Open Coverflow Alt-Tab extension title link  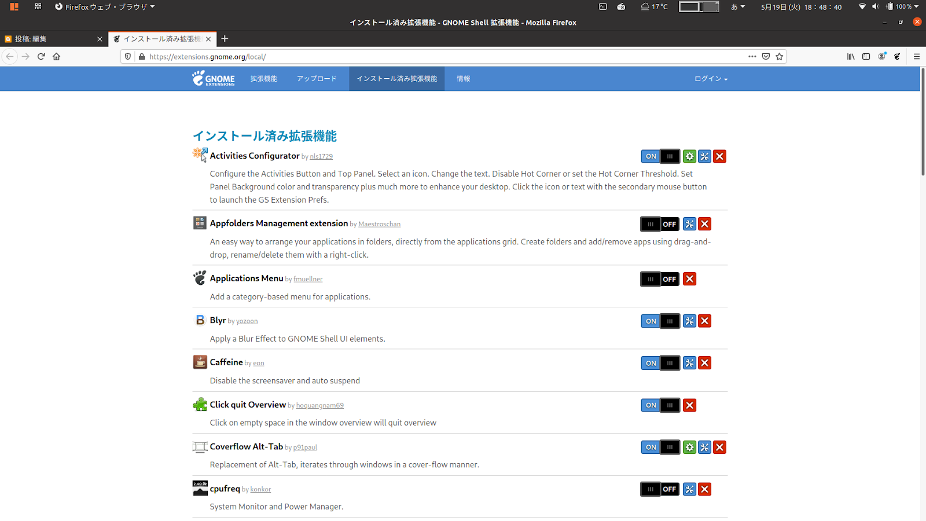(247, 446)
